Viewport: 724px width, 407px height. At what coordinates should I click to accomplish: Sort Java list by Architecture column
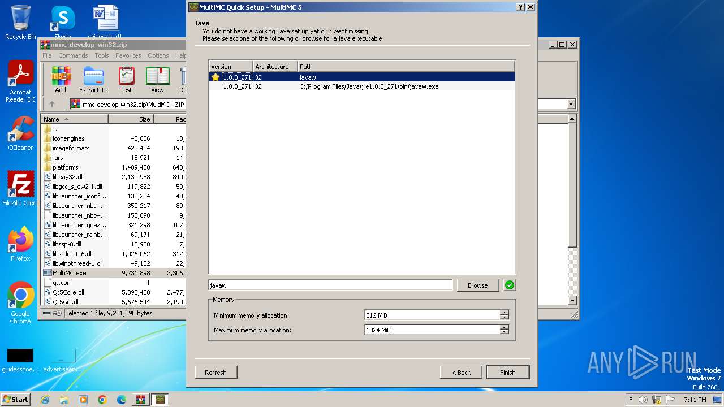[275, 67]
